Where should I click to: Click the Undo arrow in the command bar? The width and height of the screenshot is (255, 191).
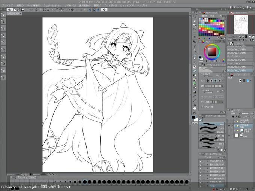pos(28,10)
